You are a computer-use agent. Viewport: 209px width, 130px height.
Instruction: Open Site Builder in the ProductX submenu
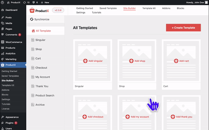coord(8,81)
